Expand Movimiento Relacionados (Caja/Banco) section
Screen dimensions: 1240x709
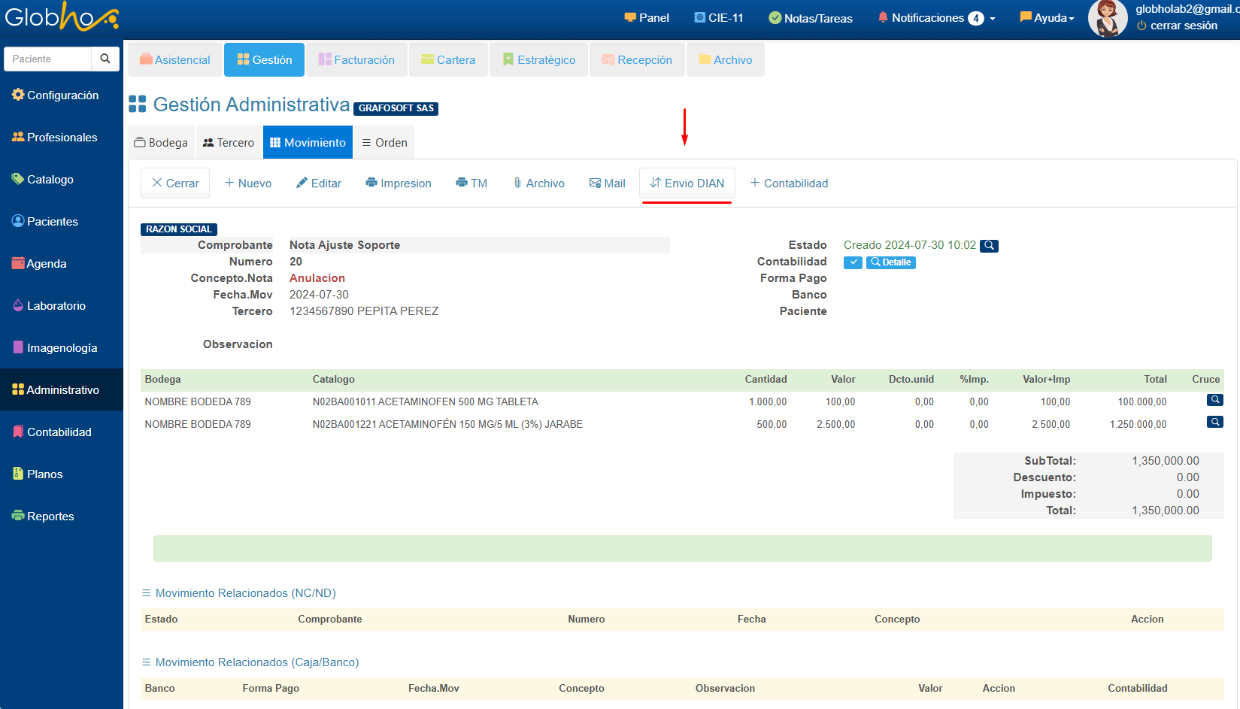click(250, 662)
